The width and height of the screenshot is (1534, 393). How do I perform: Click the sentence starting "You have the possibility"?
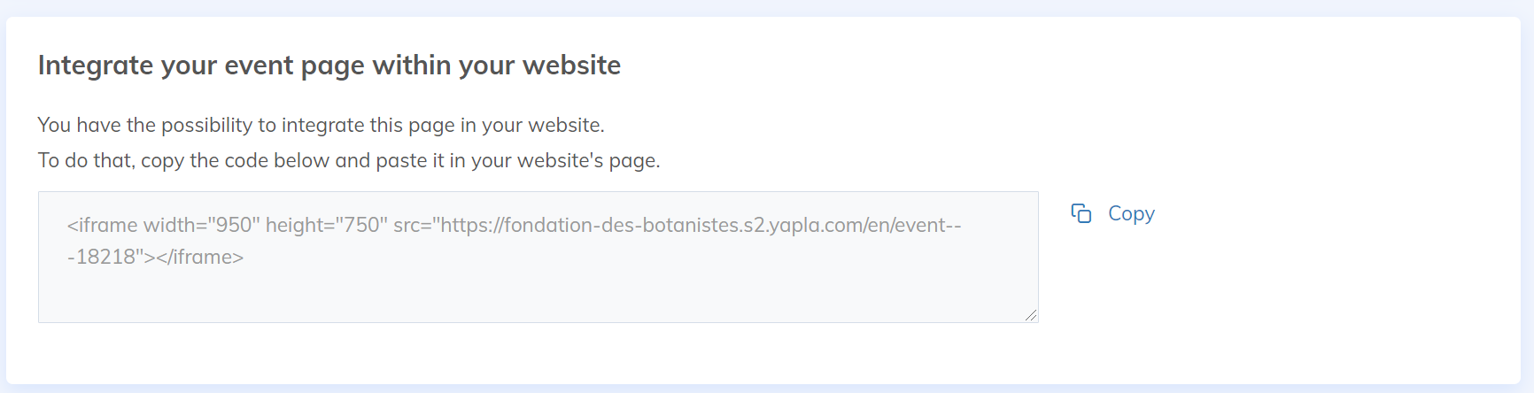pyautogui.click(x=321, y=125)
